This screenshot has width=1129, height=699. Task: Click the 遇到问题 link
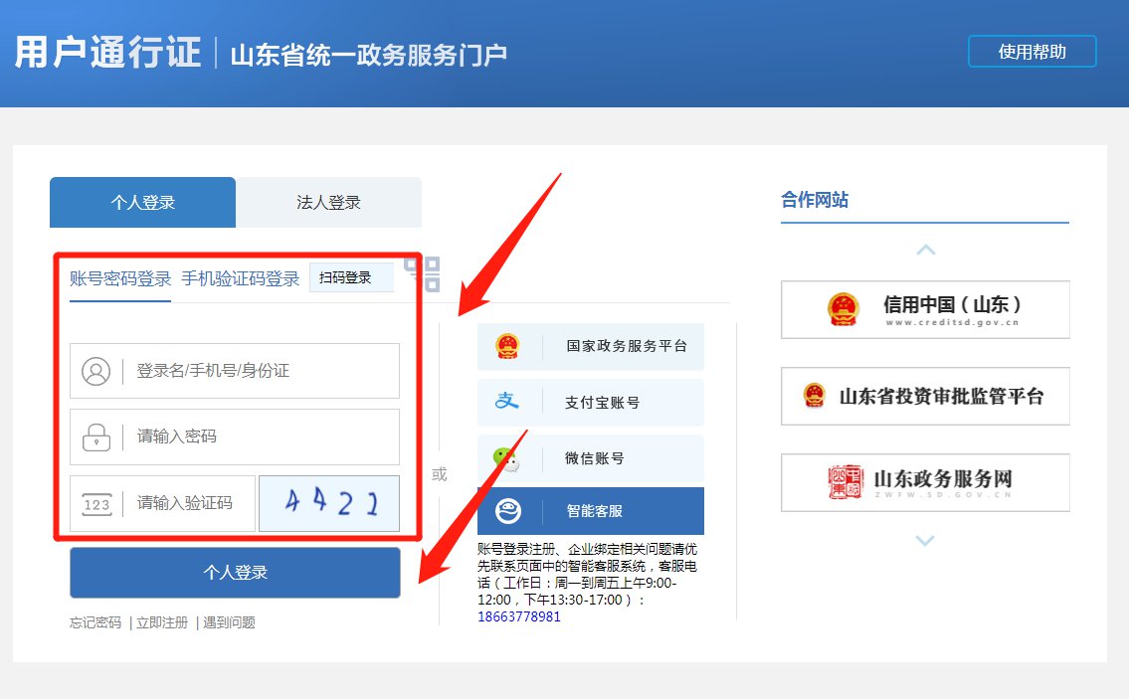tap(229, 622)
